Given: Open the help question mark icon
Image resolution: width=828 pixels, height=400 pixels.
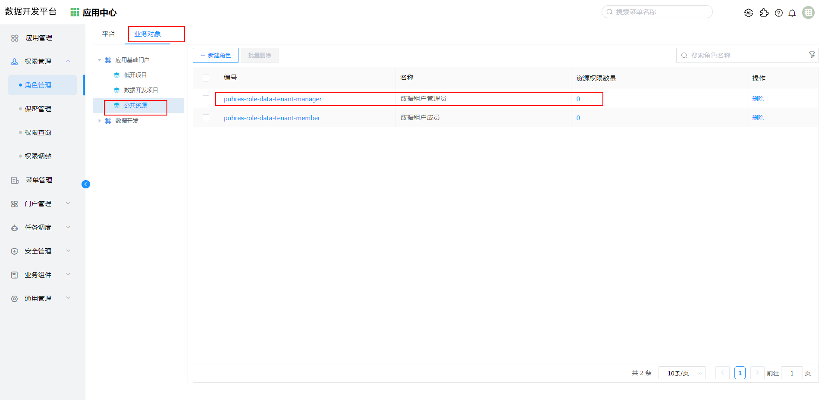Looking at the screenshot, I should coord(778,13).
